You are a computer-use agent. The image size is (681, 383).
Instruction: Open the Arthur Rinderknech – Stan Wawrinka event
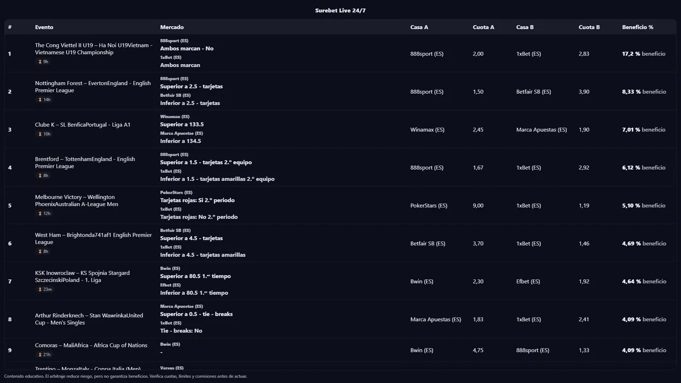[89, 319]
